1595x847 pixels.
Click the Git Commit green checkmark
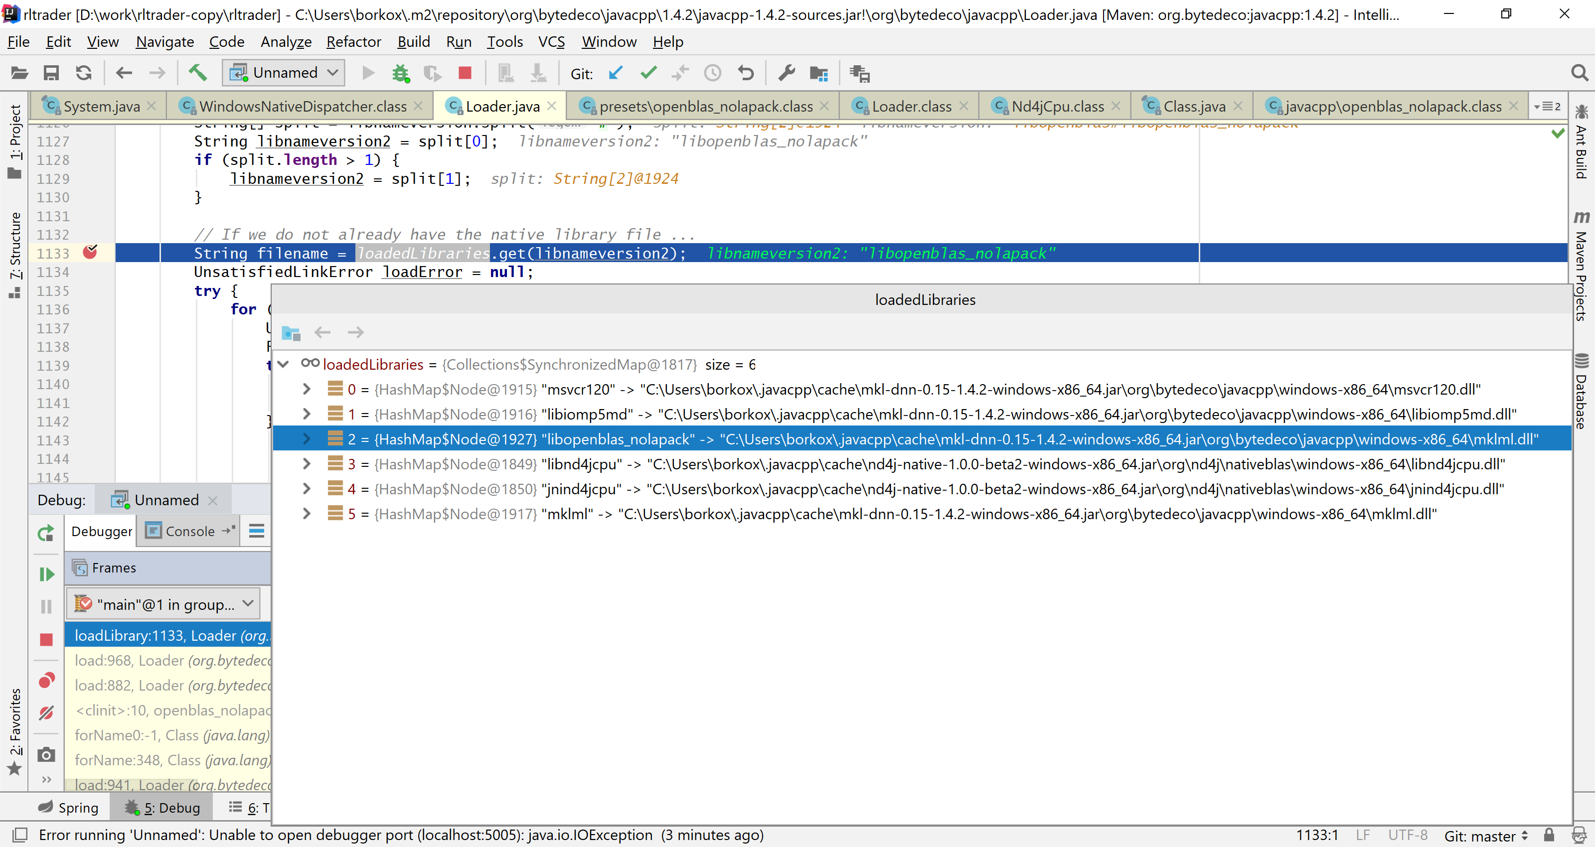(648, 73)
